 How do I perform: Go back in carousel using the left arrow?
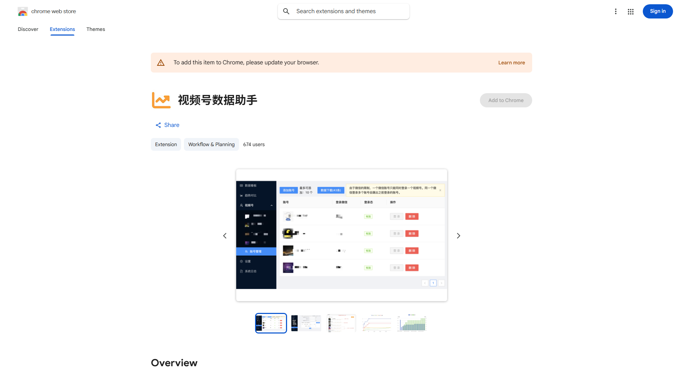[x=224, y=235]
